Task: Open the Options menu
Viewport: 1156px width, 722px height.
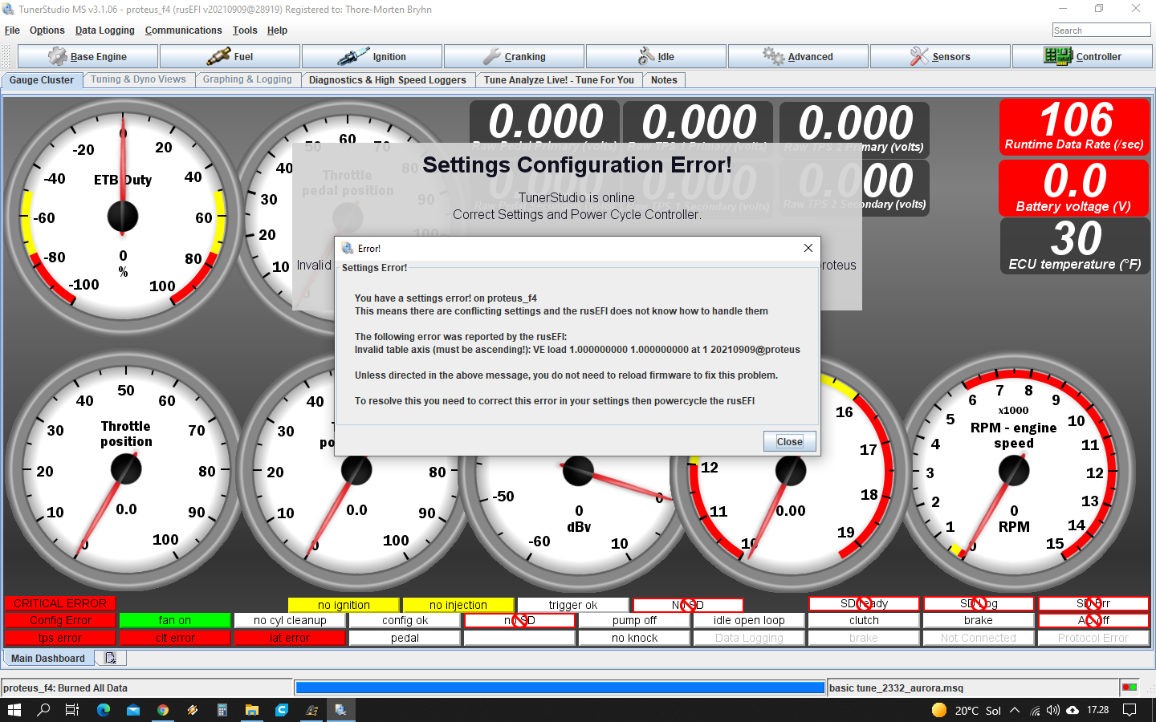Action: pos(47,30)
